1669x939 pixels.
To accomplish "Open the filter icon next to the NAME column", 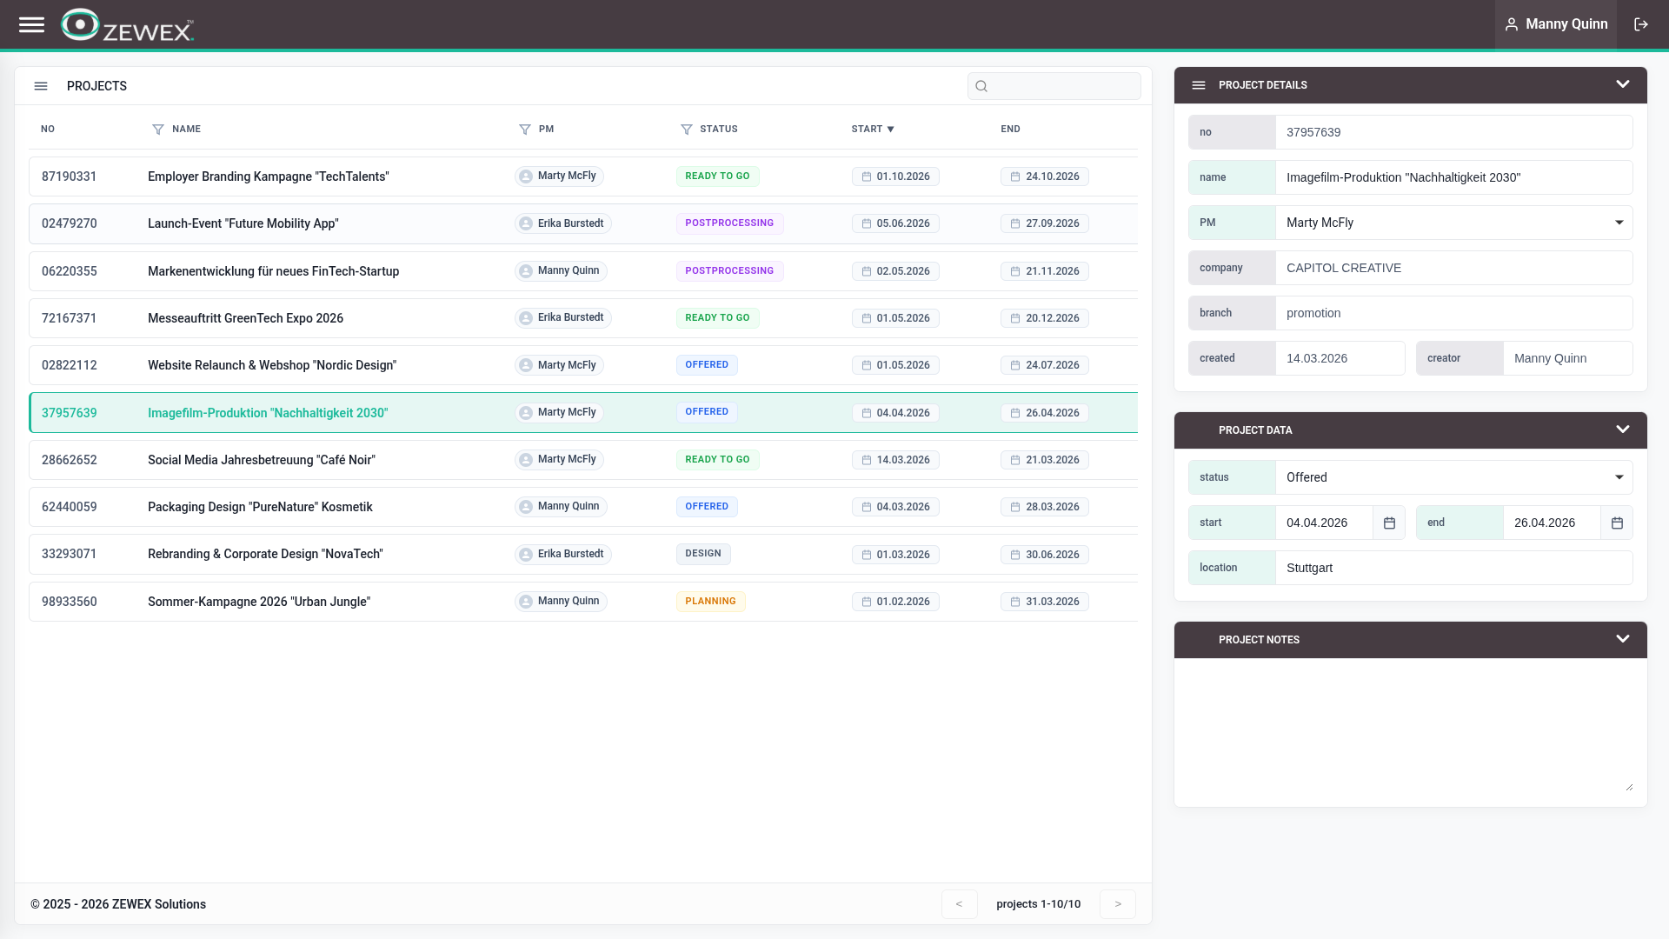I will [156, 129].
